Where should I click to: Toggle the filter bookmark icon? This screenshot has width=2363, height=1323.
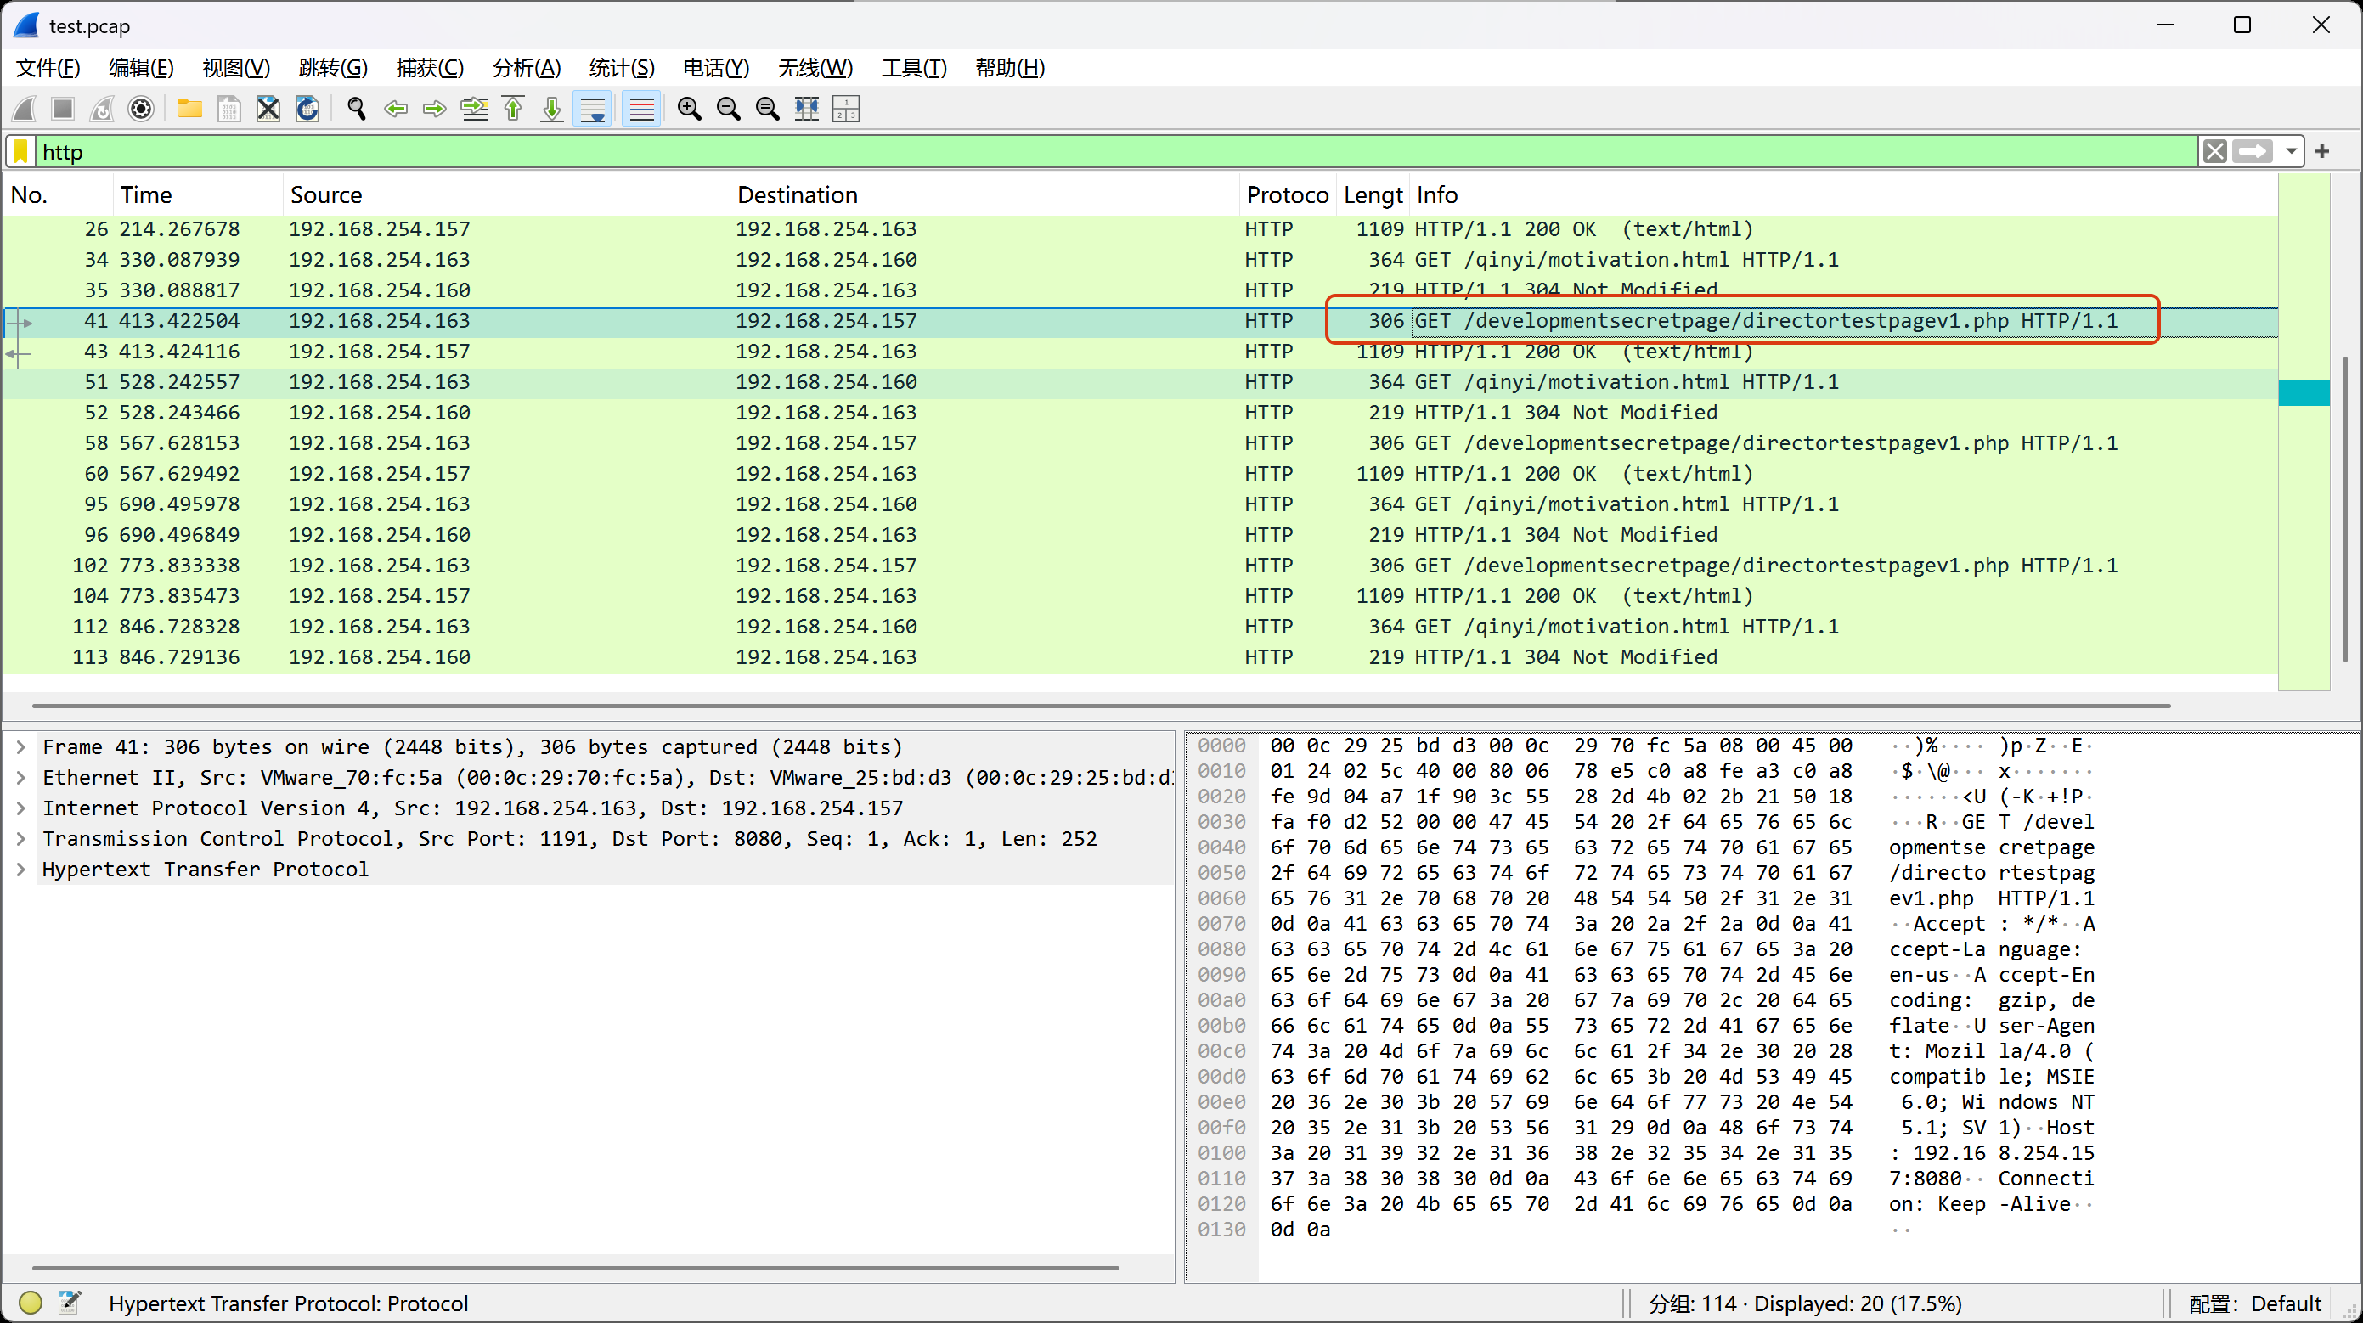(21, 152)
